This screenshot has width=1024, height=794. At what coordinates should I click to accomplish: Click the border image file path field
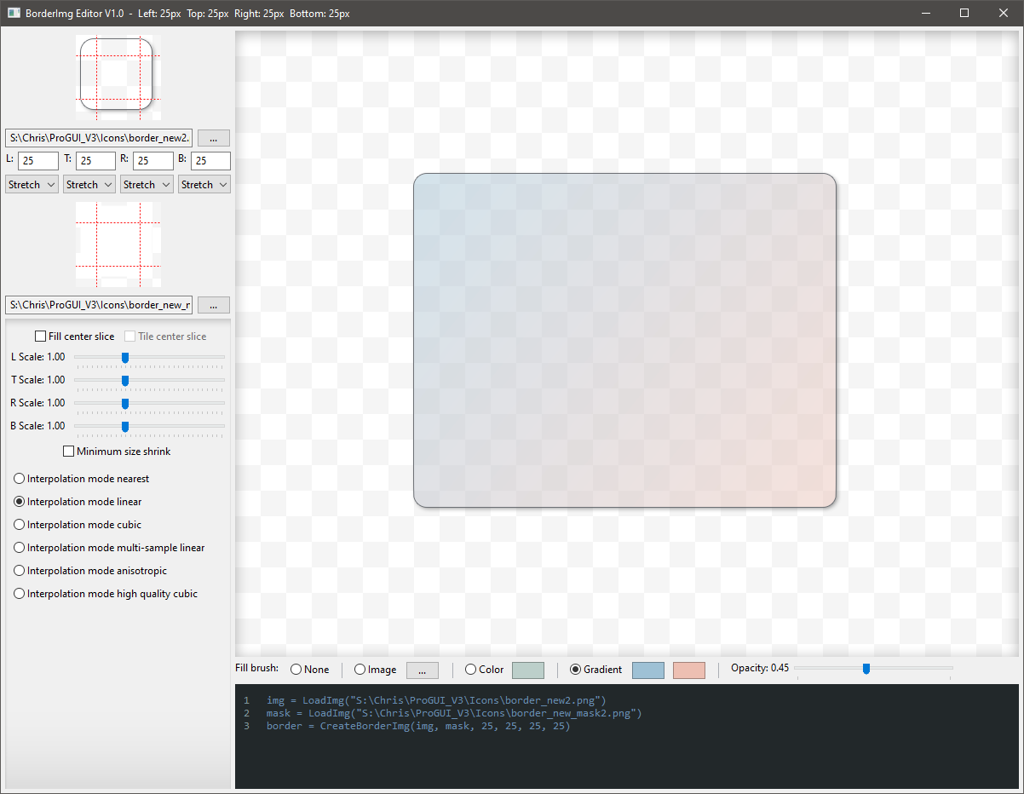pos(99,138)
